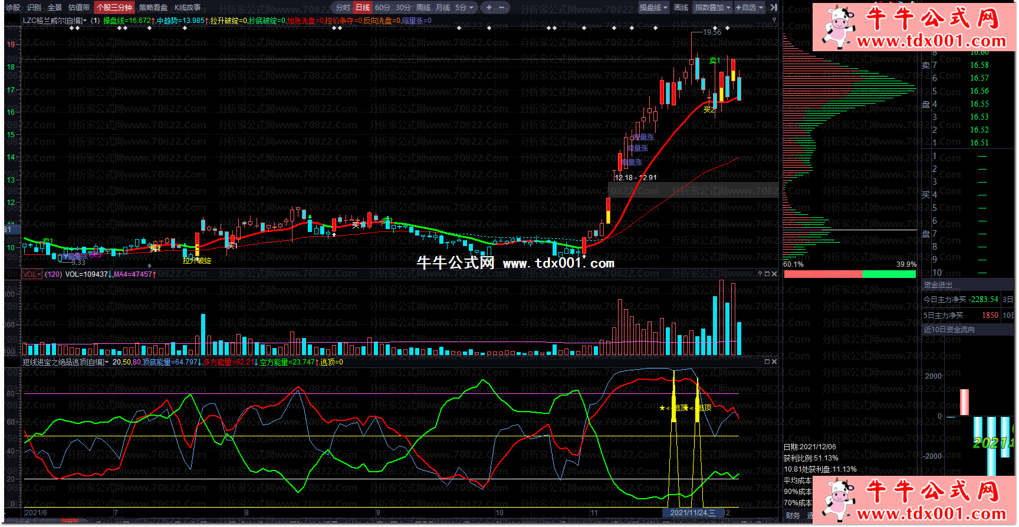Open the 诊股 stock diagnosis tab

click(x=12, y=8)
